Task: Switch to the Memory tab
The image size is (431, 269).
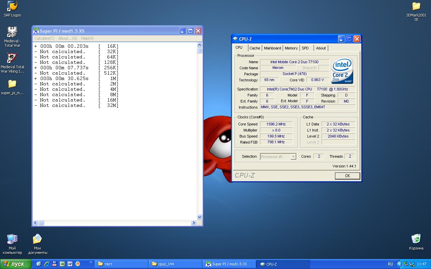Action: [291, 48]
